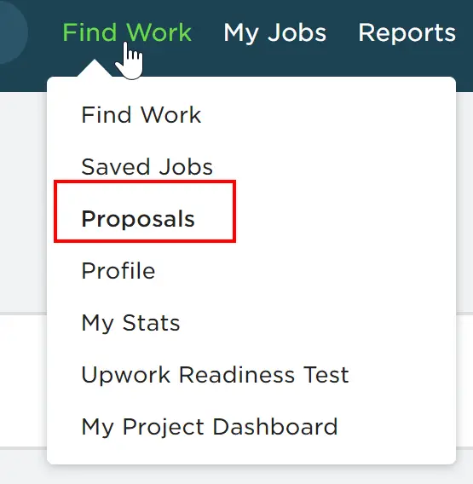
Task: Click the dropdown's triangular pointer under Find Work
Action: click(x=95, y=68)
